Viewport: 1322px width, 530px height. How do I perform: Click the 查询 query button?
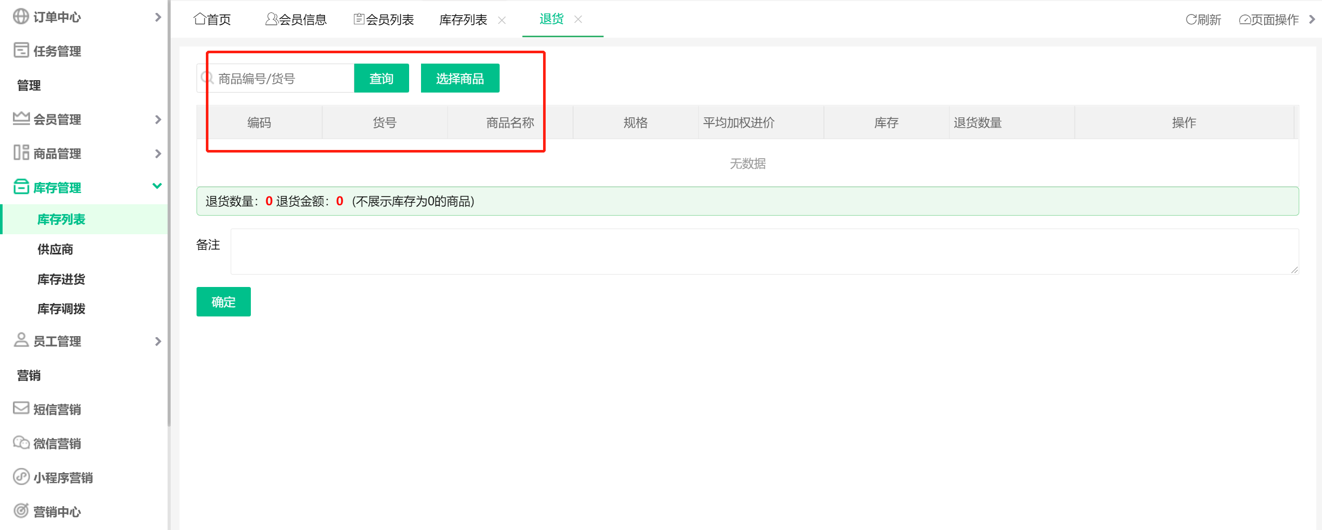coord(381,78)
